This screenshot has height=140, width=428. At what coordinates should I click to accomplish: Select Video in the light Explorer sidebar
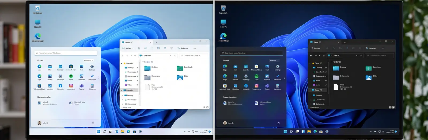tap(130, 85)
